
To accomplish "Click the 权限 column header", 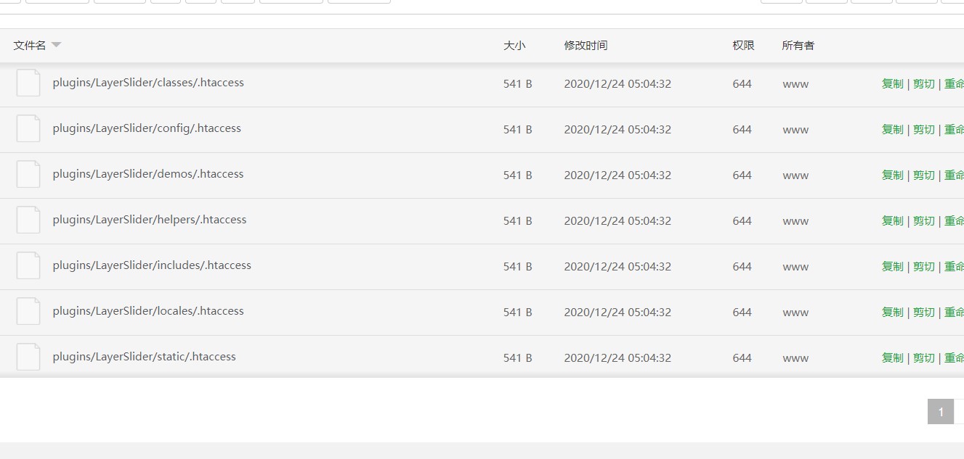I will pyautogui.click(x=743, y=45).
